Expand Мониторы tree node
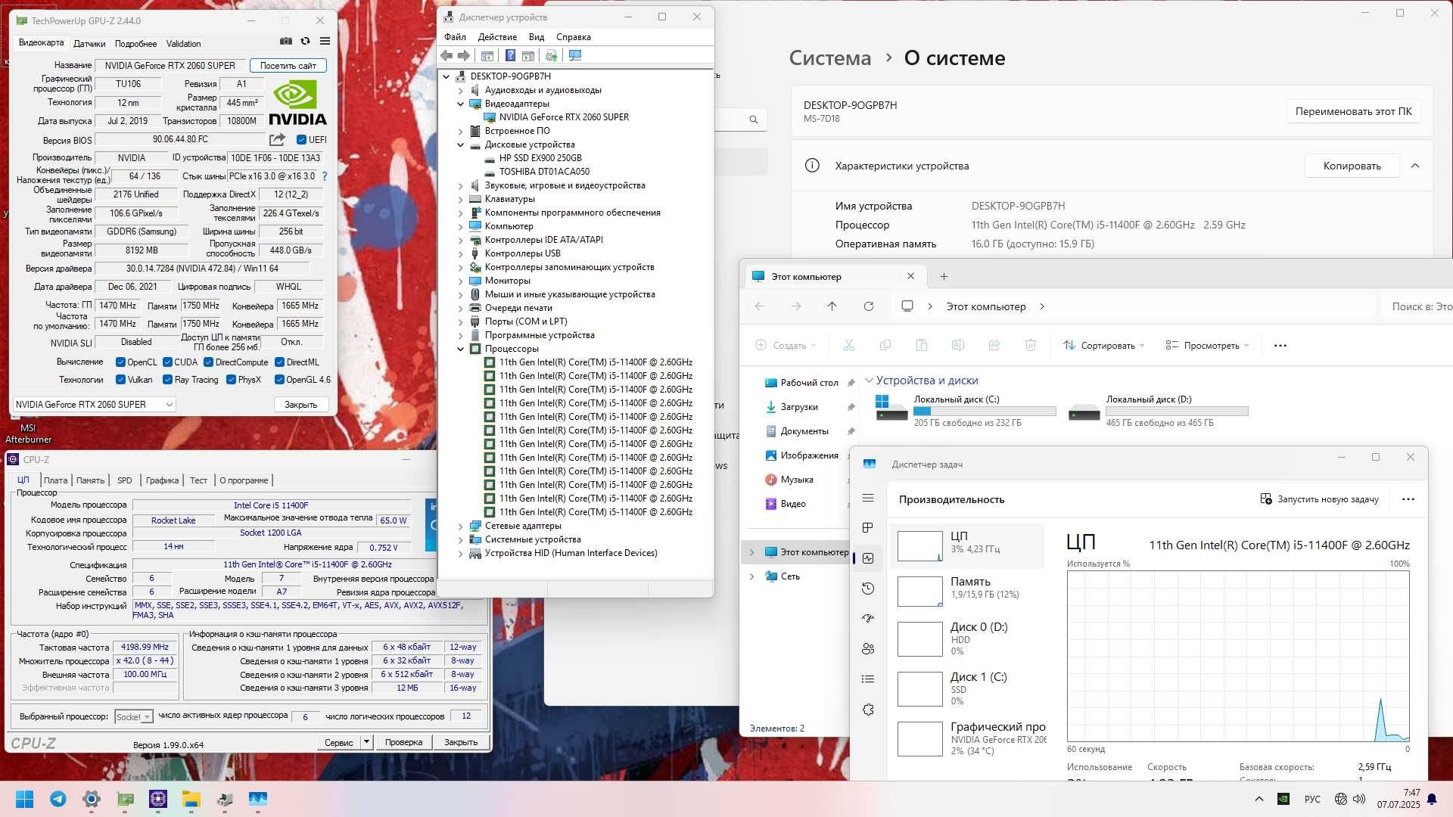The image size is (1453, 817). point(460,281)
